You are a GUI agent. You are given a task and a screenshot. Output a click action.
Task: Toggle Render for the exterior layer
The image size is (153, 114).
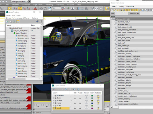pos(86,101)
